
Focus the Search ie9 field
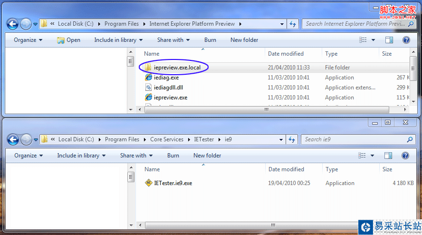pyautogui.click(x=357, y=139)
